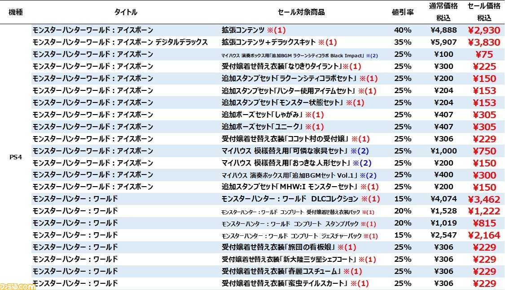Click the ¥4,888 regular price
505x290 pixels.
coord(444,30)
